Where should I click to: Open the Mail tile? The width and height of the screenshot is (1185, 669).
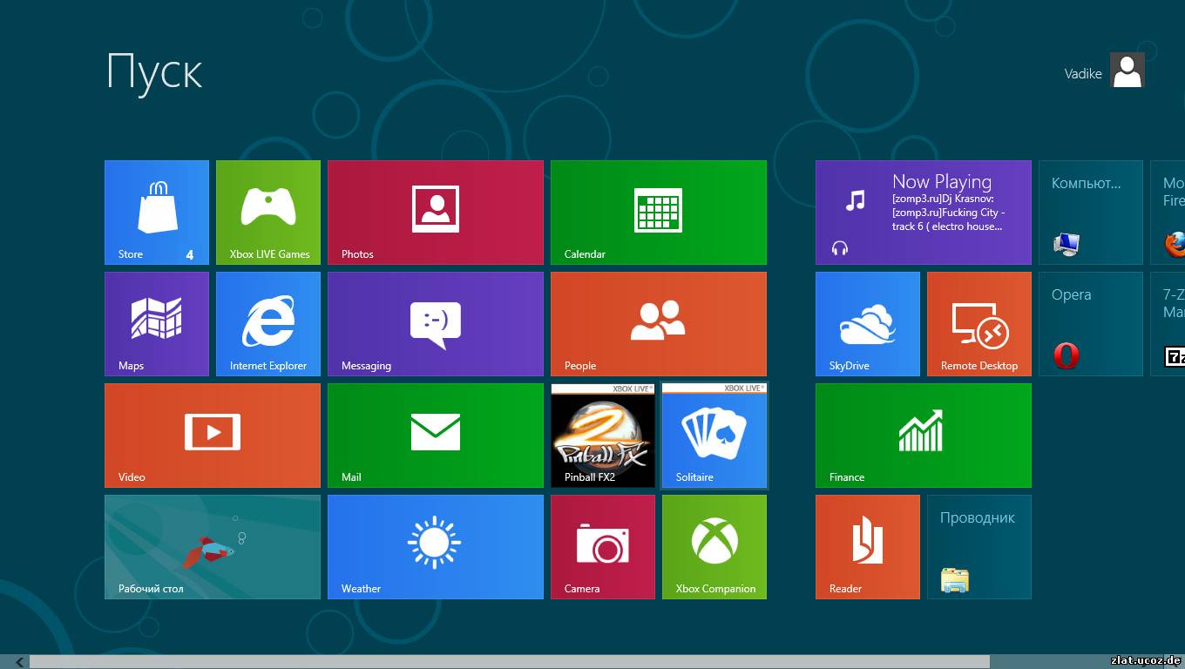(436, 436)
